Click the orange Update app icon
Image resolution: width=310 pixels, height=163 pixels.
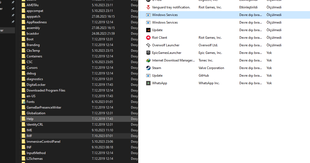[x=148, y=30]
